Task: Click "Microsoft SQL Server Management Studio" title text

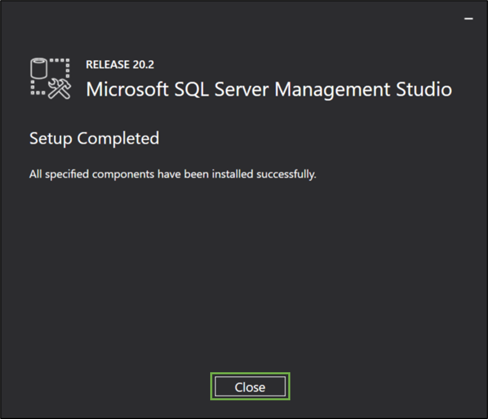Action: pyautogui.click(x=269, y=89)
